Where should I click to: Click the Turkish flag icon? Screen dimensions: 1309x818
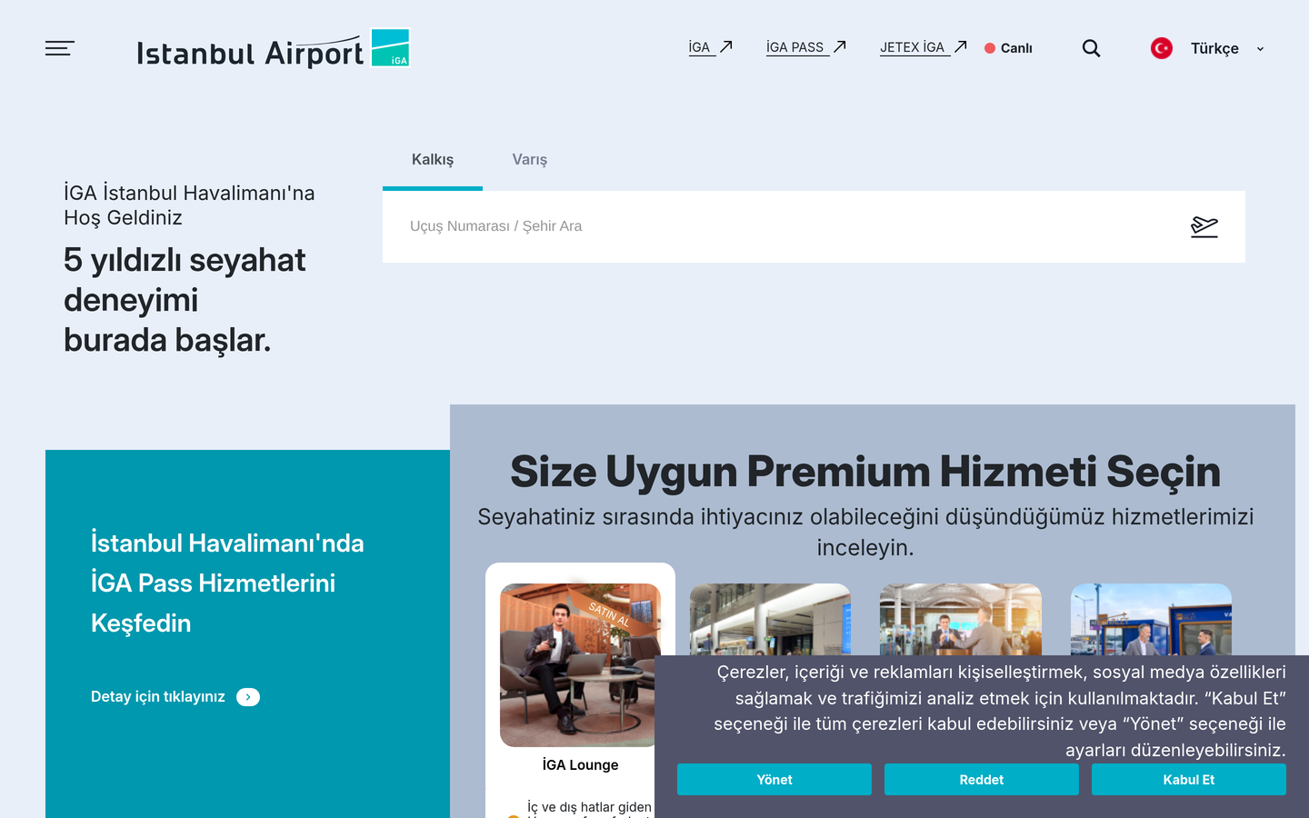(x=1161, y=48)
